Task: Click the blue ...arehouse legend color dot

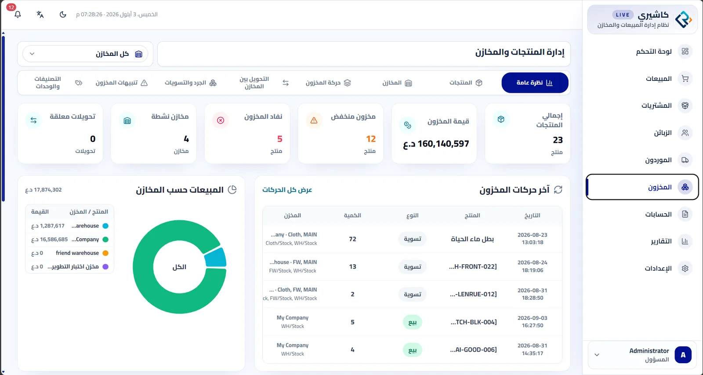Action: 105,226
